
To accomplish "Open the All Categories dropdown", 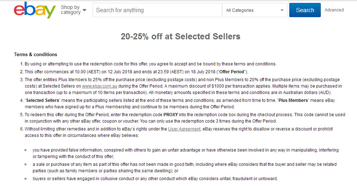I will 254,10.
